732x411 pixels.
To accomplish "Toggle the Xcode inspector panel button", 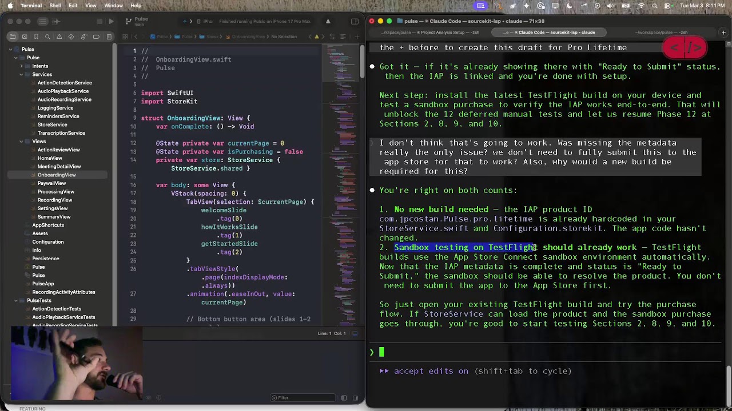I will [355, 21].
